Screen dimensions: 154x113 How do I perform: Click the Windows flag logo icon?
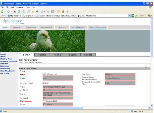(150, 7)
